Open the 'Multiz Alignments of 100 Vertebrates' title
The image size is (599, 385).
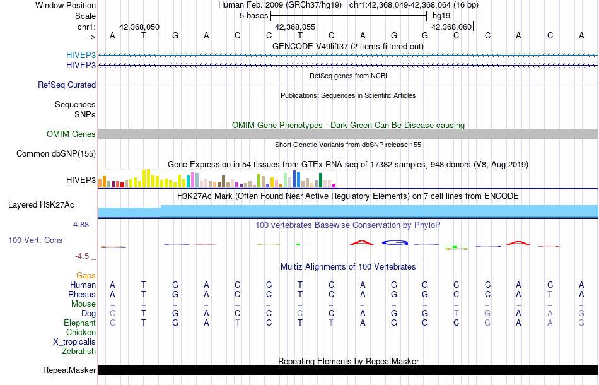coord(348,267)
